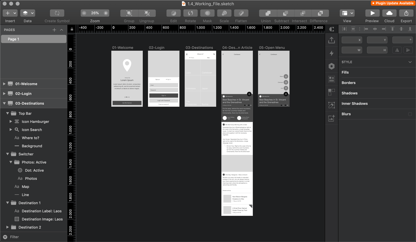
Task: Select Page 1 in the Pages panel
Action: point(33,39)
